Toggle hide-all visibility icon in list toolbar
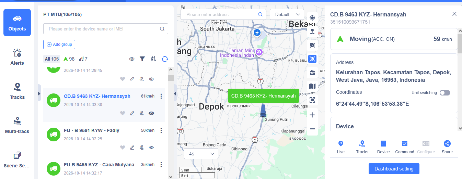The width and height of the screenshot is (462, 179). coord(131,59)
